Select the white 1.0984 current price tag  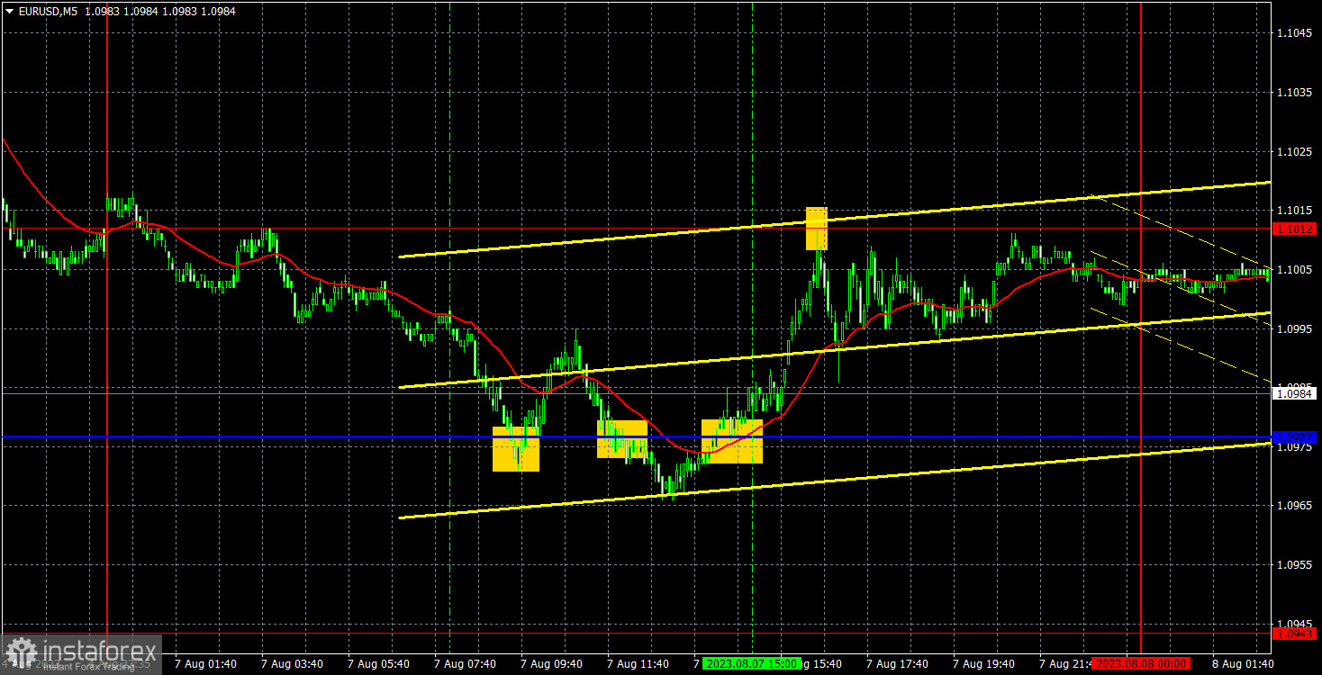(x=1295, y=393)
